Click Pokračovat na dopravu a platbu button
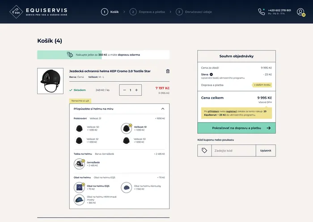This screenshot has width=313, height=222. pyautogui.click(x=237, y=128)
